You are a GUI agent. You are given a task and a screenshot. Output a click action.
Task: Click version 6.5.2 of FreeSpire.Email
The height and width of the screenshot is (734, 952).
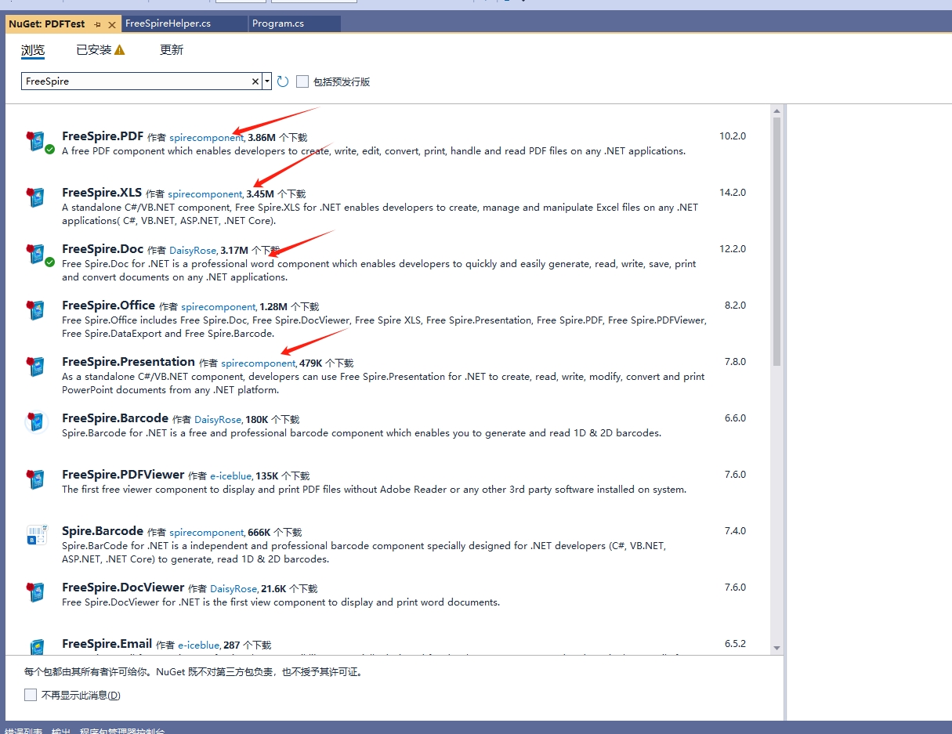click(735, 644)
